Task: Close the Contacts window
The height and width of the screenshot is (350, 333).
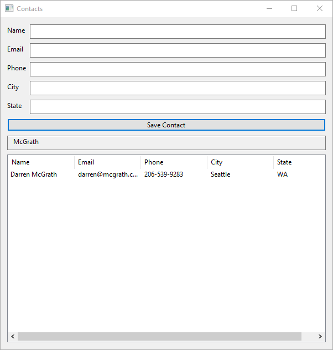Action: click(x=320, y=8)
